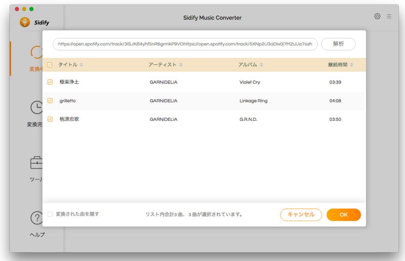Image resolution: width=405 pixels, height=261 pixels.
Task: Click the Violet Cry album cell
Action: (x=250, y=82)
